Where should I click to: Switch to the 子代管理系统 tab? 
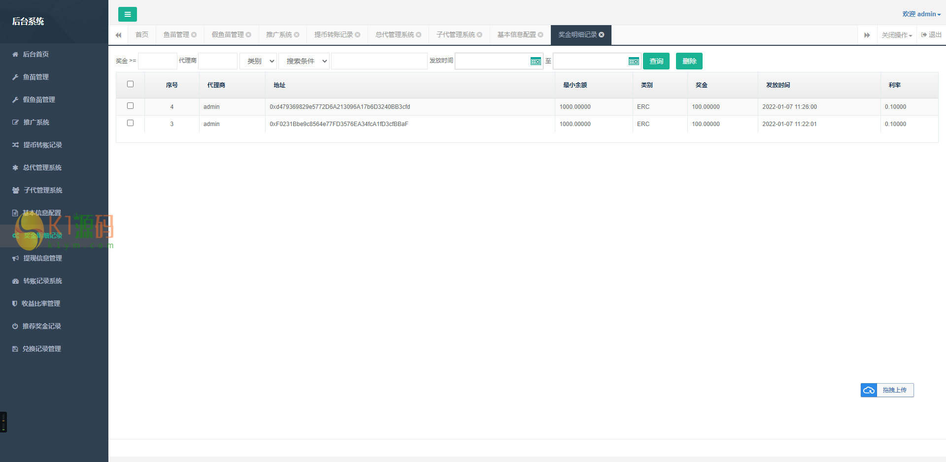coord(456,34)
